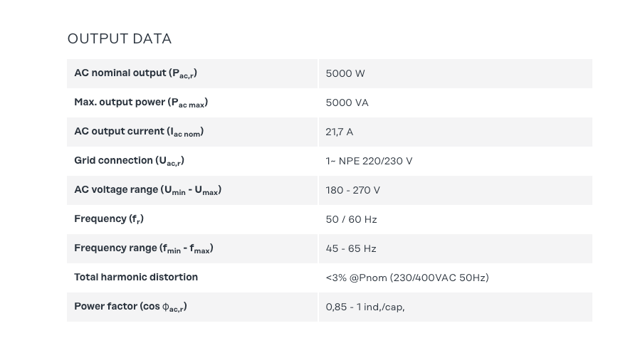Select the AC nominal output label
Image resolution: width=623 pixels, height=348 pixels.
[135, 73]
